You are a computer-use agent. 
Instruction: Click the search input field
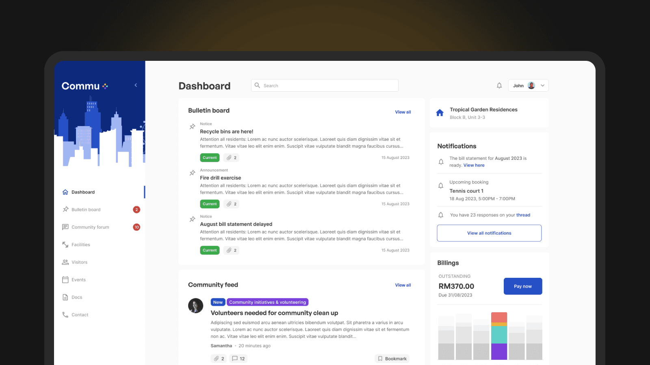[325, 86]
